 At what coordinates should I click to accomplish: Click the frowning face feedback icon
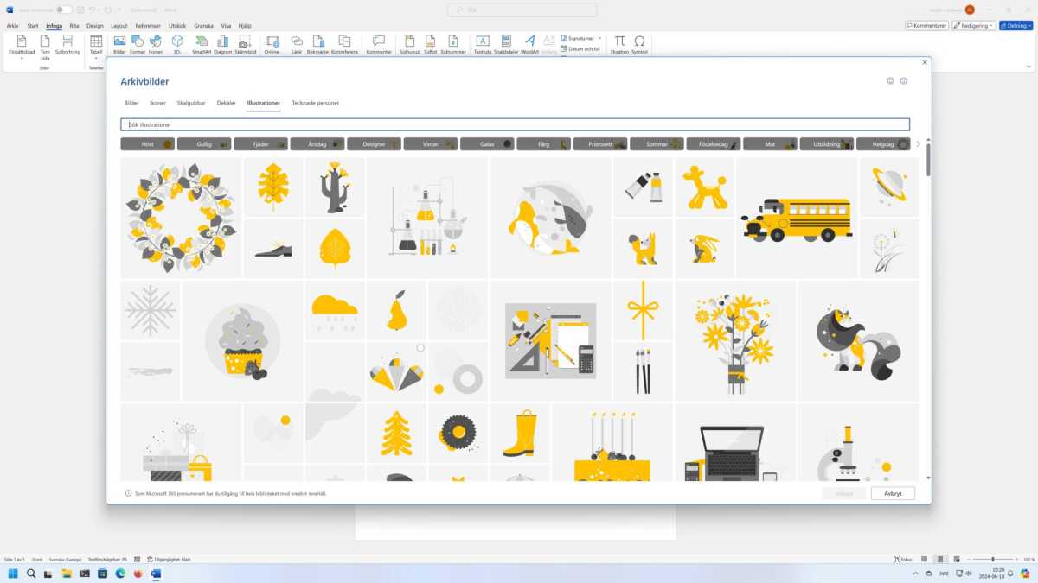pos(903,81)
